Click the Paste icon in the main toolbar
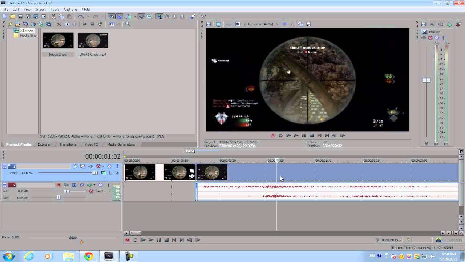Image resolution: width=465 pixels, height=262 pixels. click(x=69, y=16)
